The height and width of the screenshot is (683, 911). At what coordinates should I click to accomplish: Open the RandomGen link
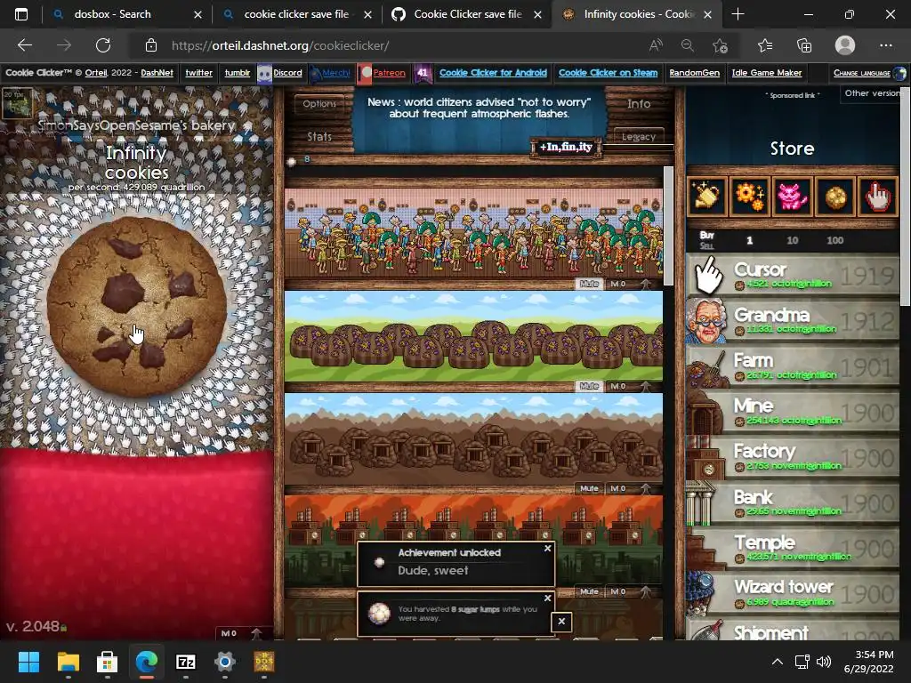click(694, 73)
